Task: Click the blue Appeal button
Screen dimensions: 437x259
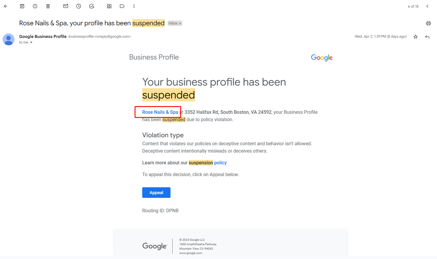Action: (x=156, y=193)
